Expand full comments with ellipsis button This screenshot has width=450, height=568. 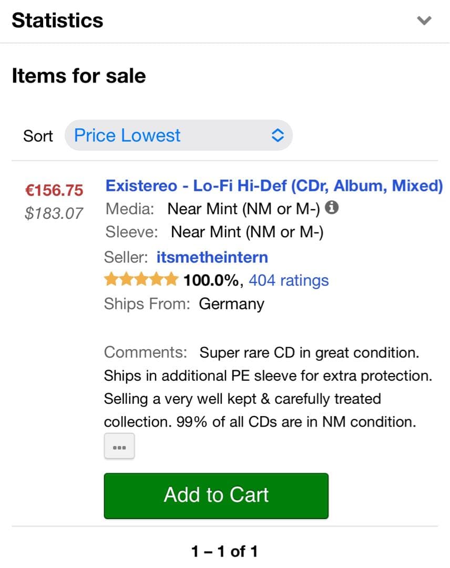[x=119, y=447]
